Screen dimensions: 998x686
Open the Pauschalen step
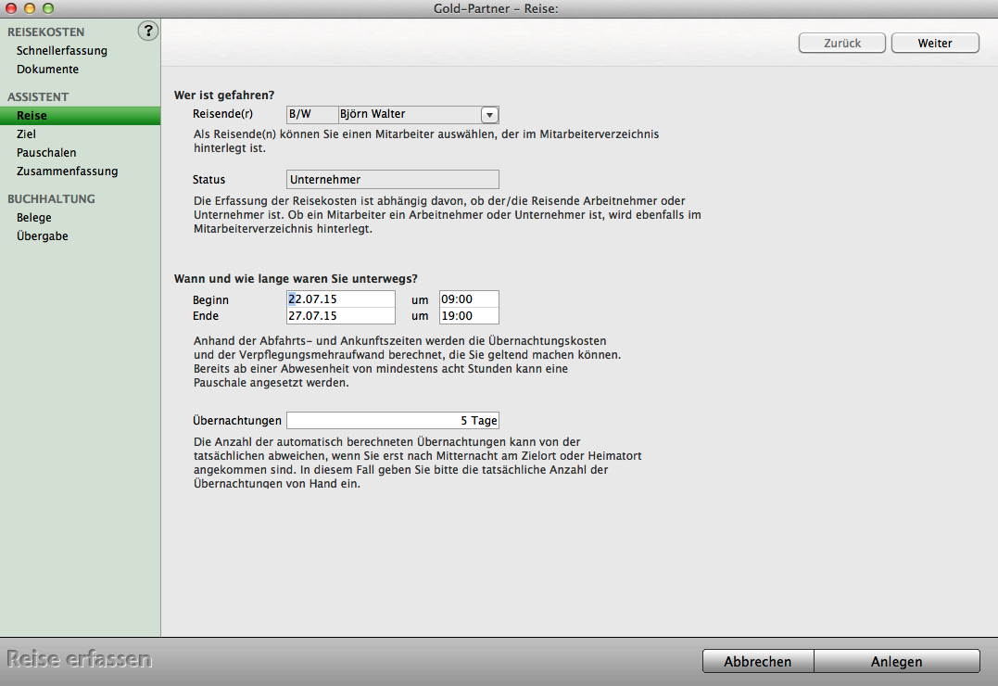(46, 153)
